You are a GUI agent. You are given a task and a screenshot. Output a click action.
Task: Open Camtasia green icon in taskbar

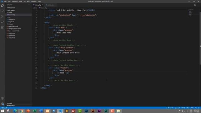(80, 111)
